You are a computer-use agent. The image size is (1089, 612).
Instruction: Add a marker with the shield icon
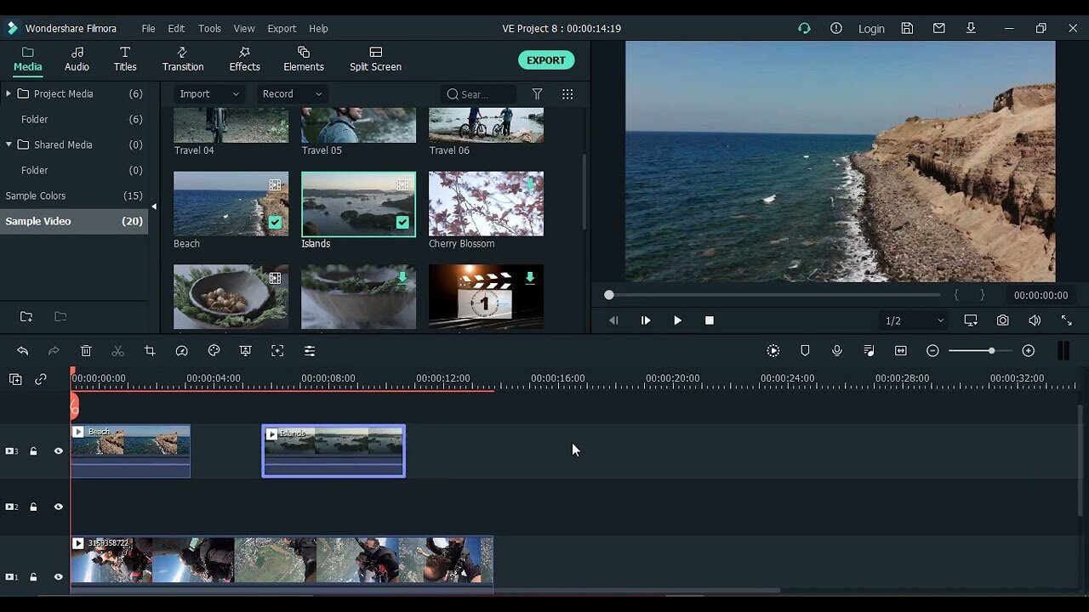point(805,350)
